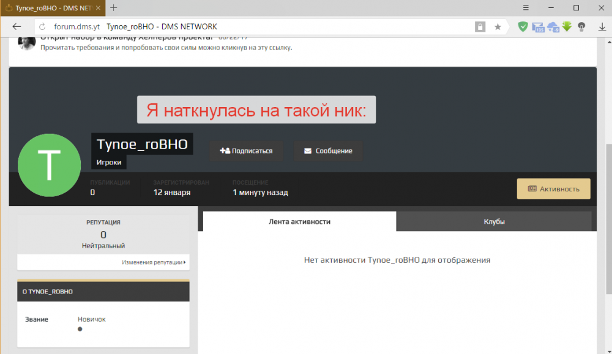This screenshot has height=354, width=612.
Task: Open the weather extension showing -9
Action: click(x=553, y=27)
